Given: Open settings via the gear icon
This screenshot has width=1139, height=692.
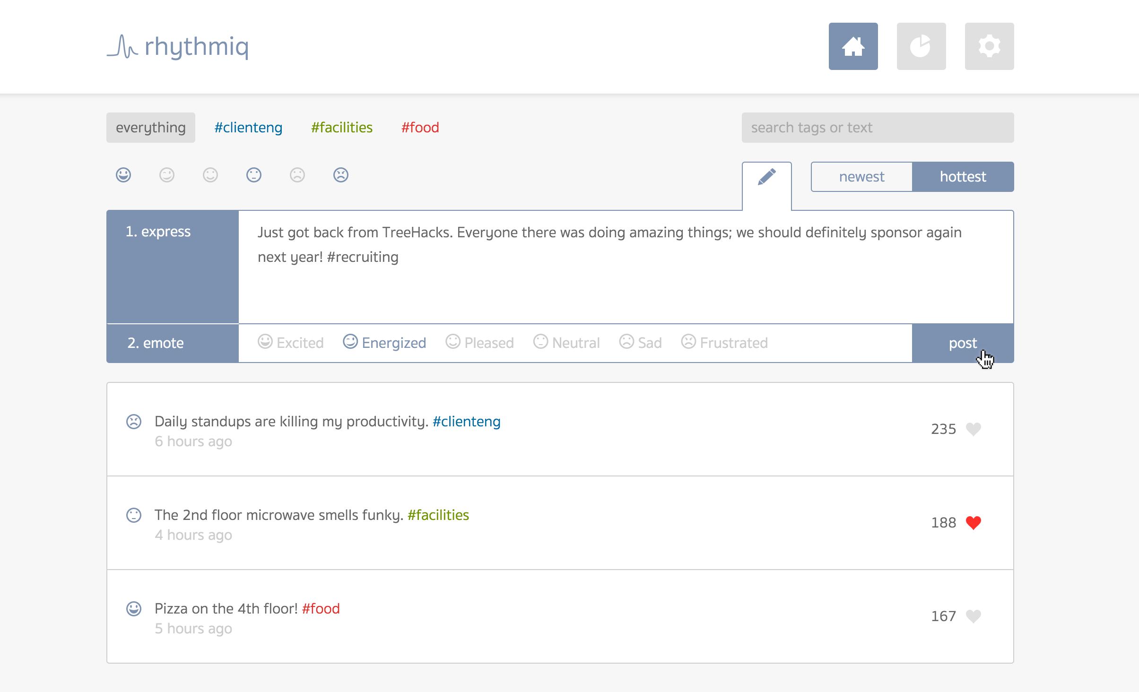Looking at the screenshot, I should pos(989,46).
